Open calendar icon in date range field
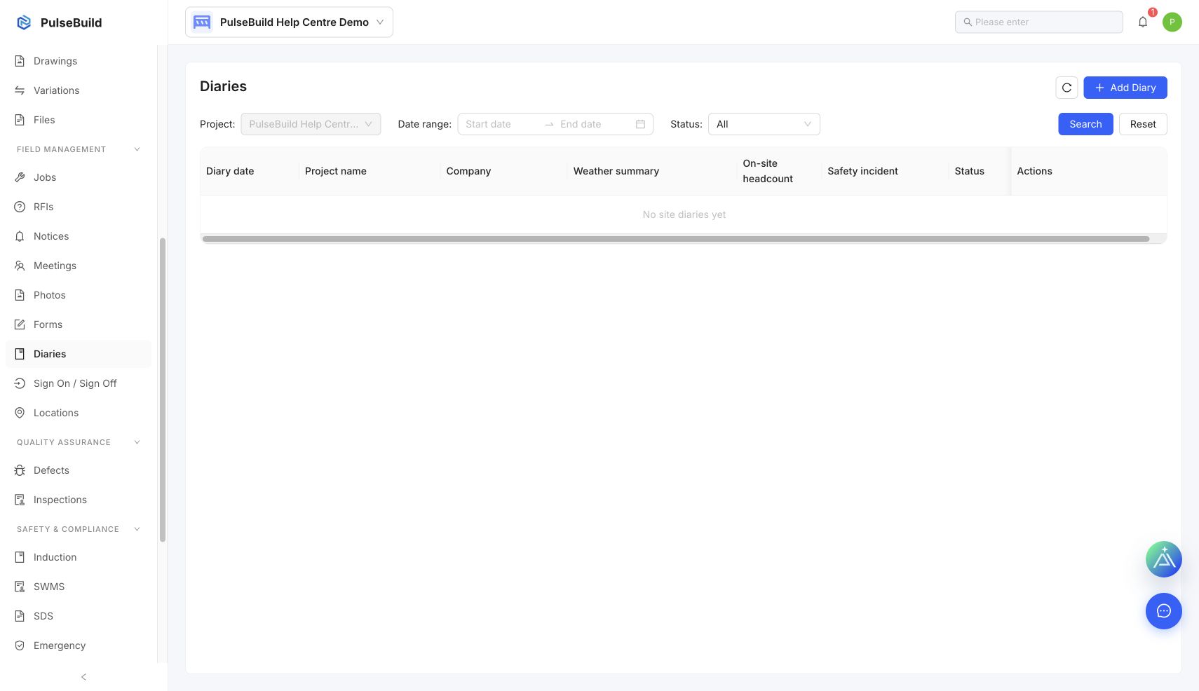This screenshot has width=1199, height=691. 640,124
